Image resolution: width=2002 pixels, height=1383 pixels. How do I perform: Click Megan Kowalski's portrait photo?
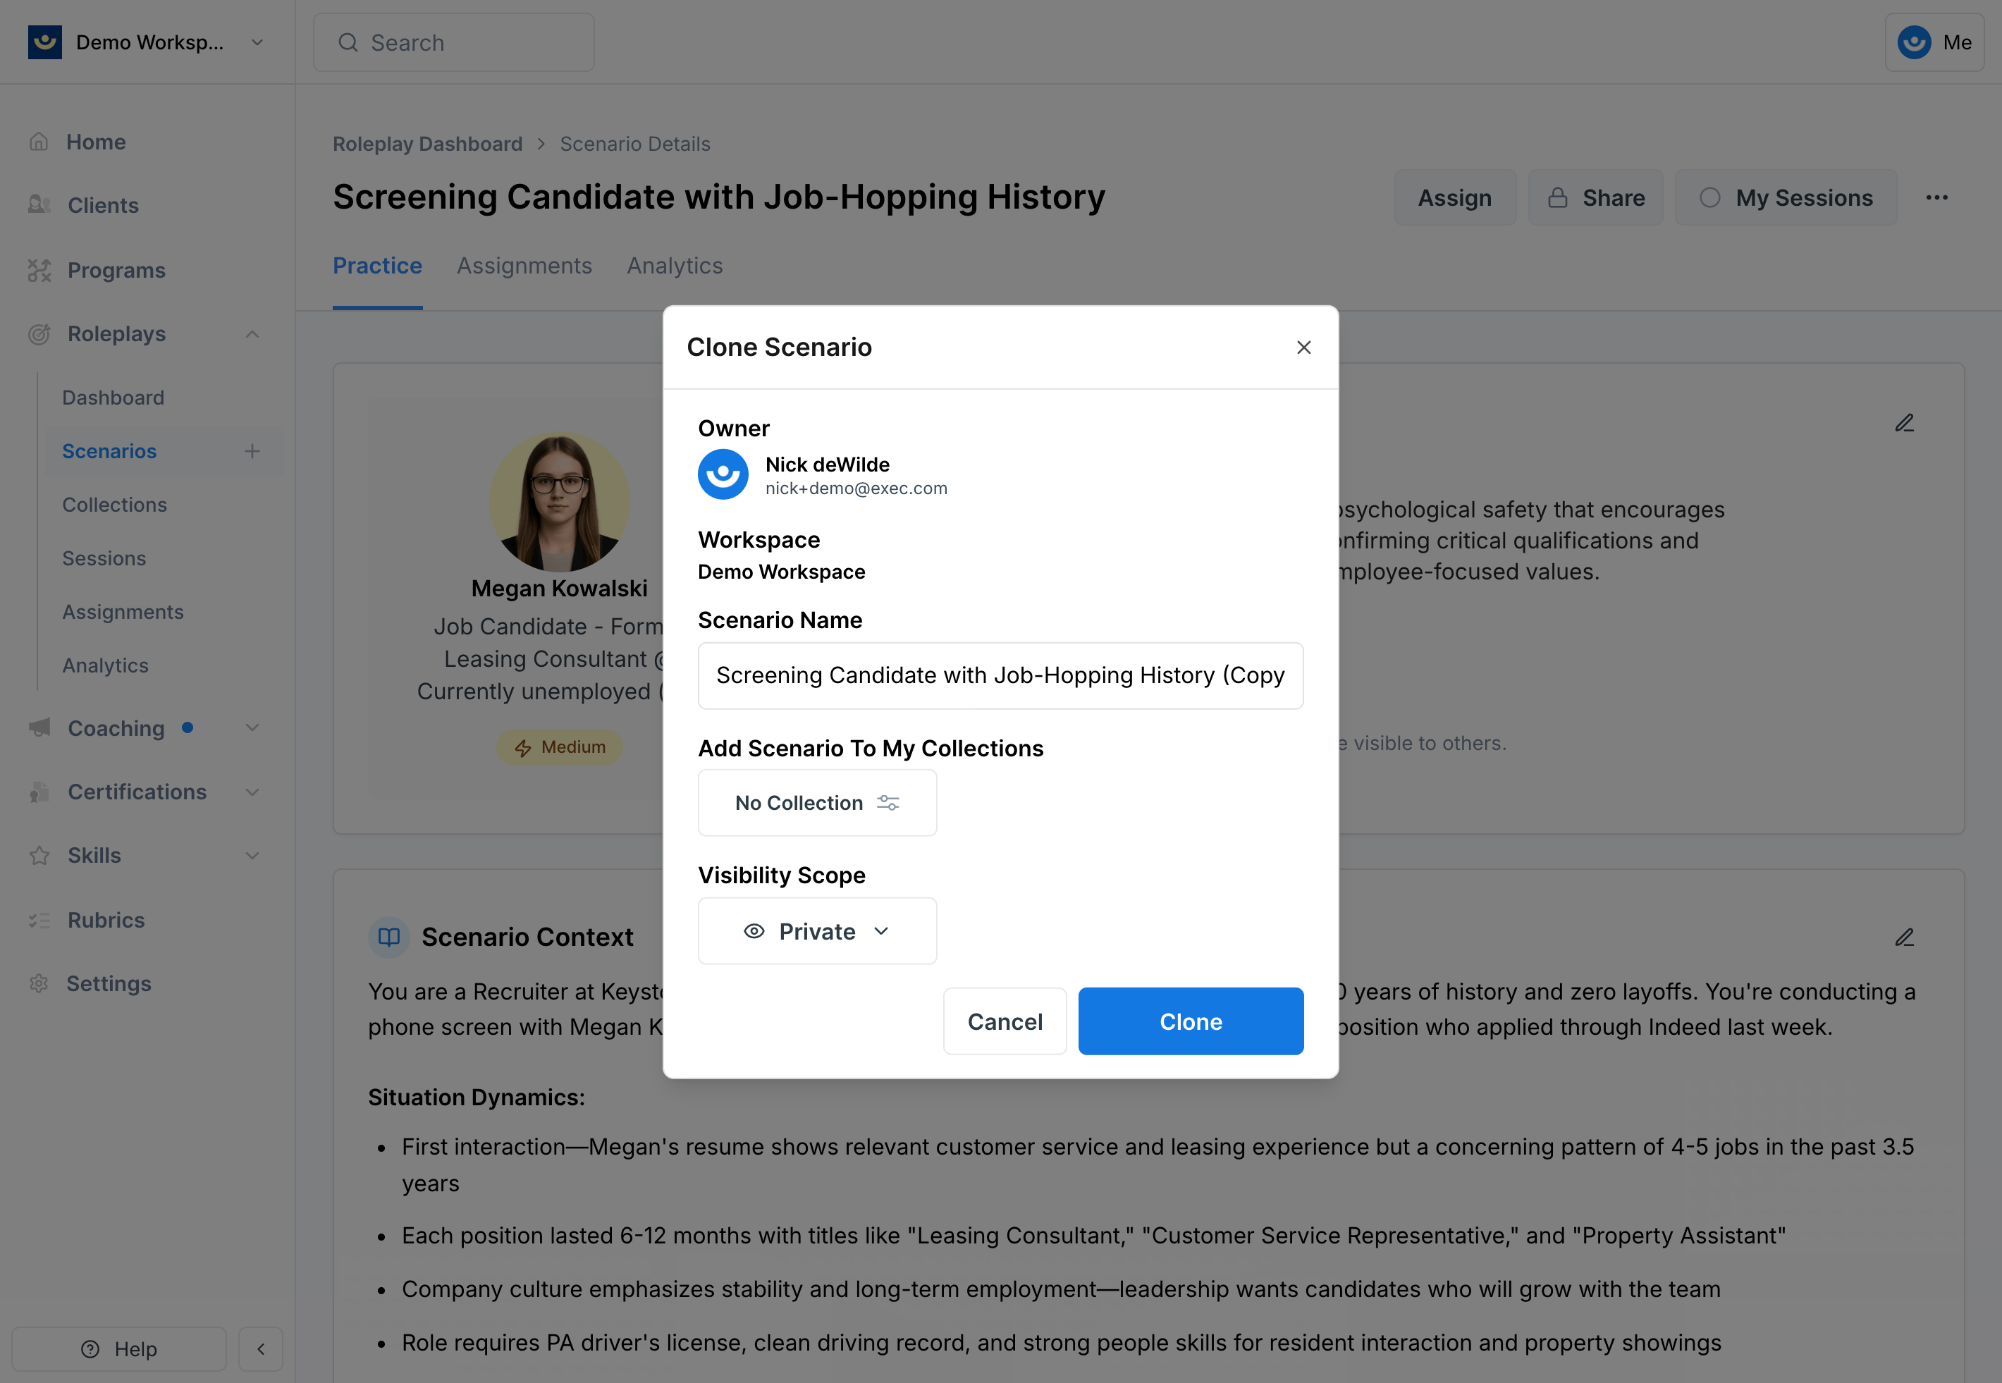[x=559, y=501]
